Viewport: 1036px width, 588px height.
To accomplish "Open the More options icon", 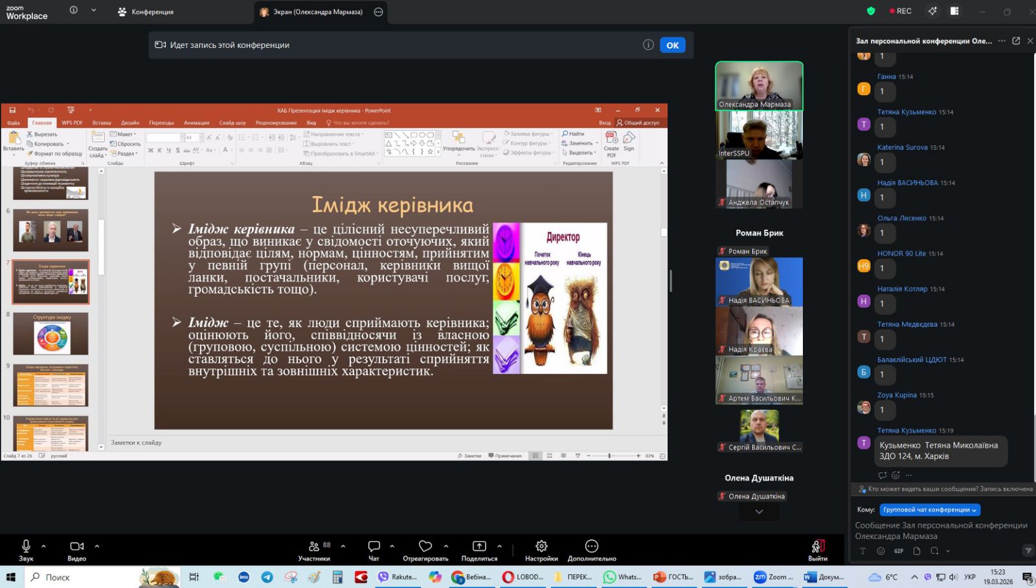I will point(591,547).
